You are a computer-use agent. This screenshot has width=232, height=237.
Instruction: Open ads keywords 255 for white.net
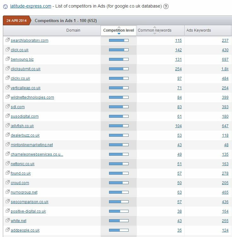pos(225,221)
